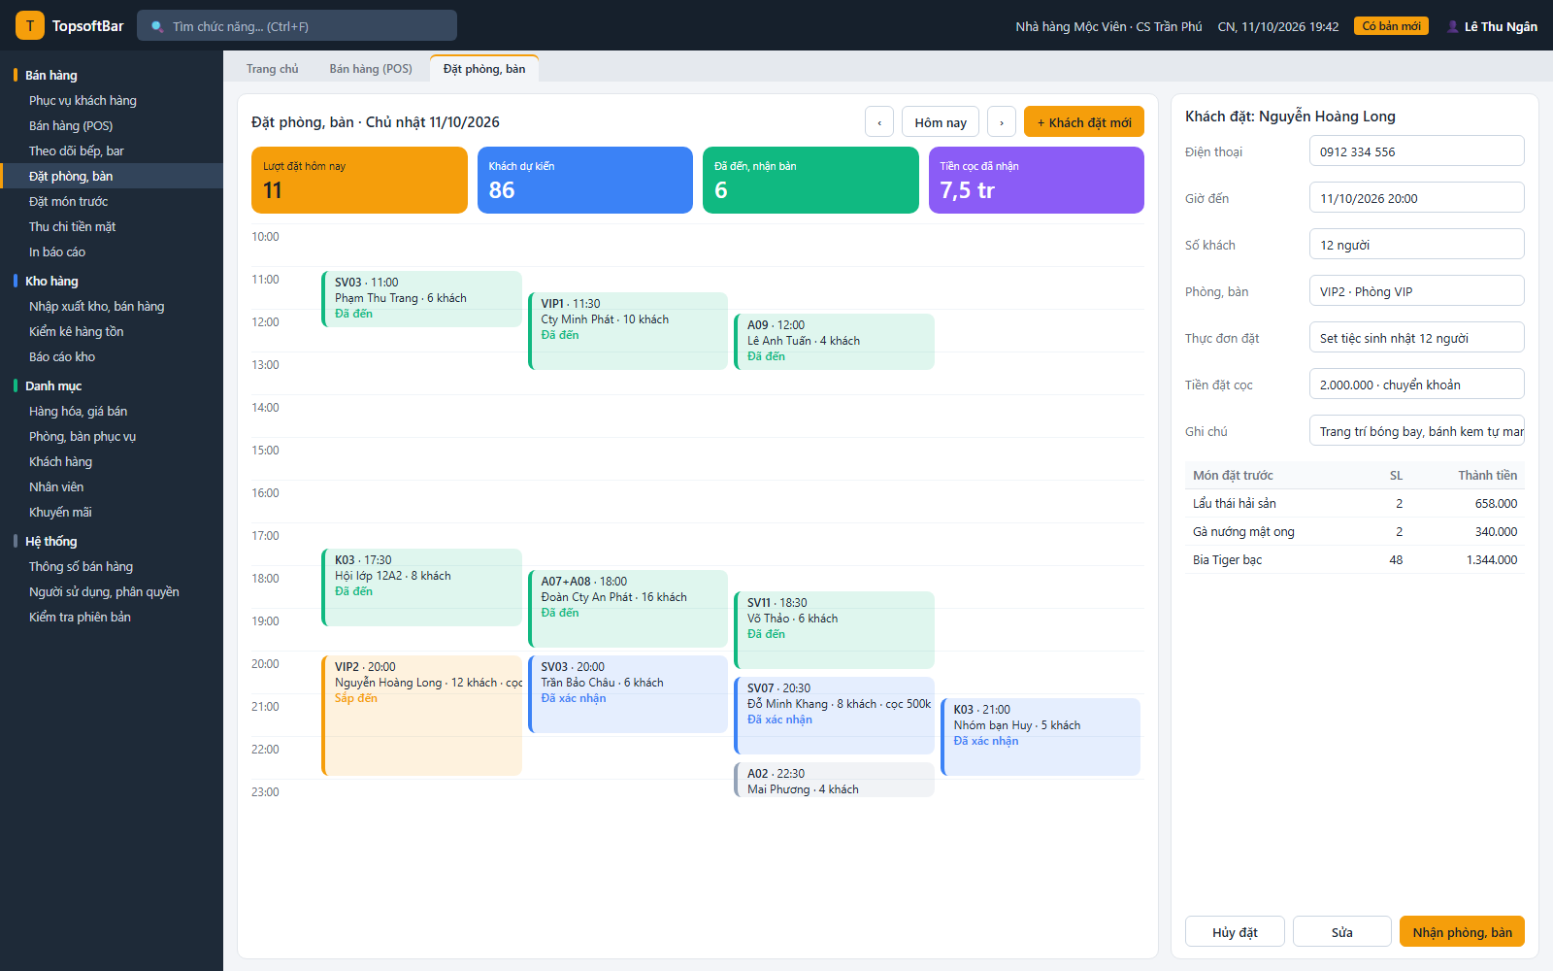Click the Ghi chú note field
1553x971 pixels.
[x=1417, y=431]
